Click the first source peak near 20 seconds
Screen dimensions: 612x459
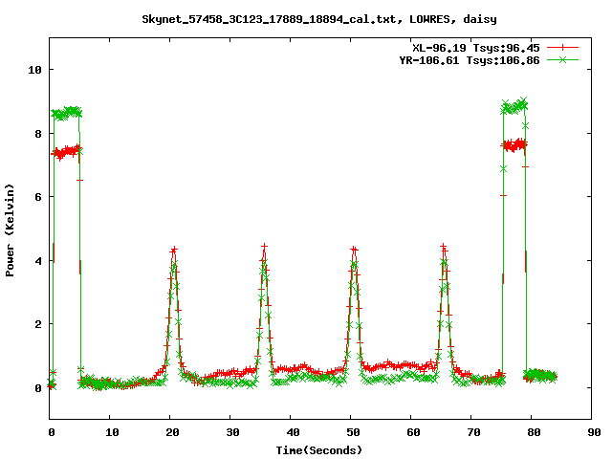(x=174, y=250)
